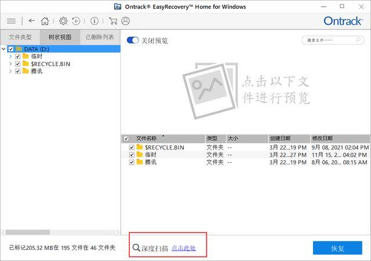
Task: Click the search magnifier in search box
Action: [x=358, y=40]
